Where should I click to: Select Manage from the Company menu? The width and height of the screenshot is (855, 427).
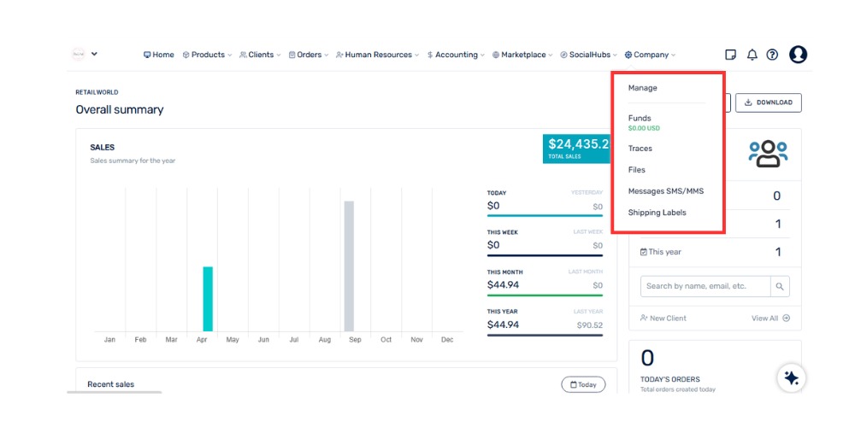pyautogui.click(x=643, y=88)
